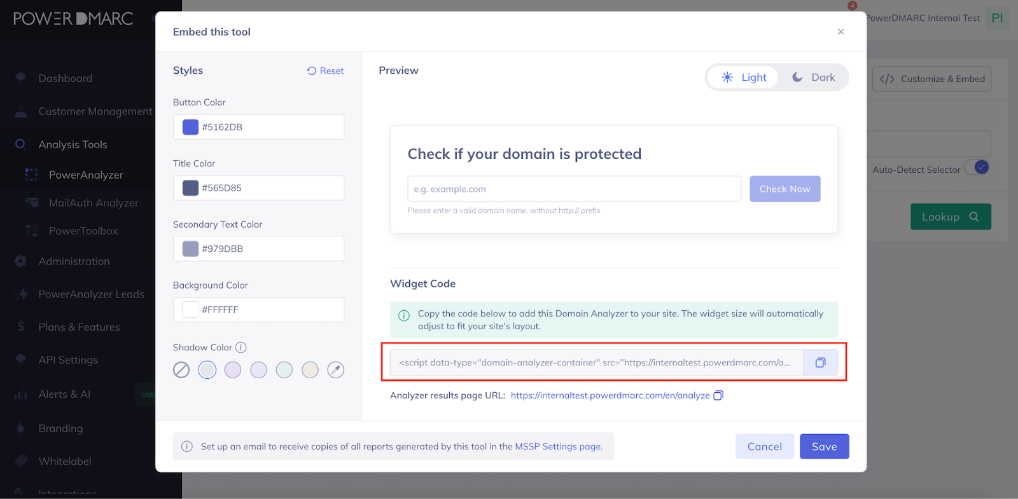The width and height of the screenshot is (1018, 499).
Task: Open Plans & Features in the sidebar
Action: point(79,327)
